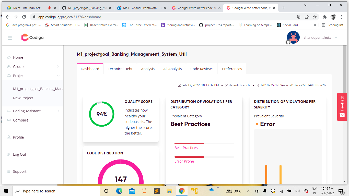This screenshot has width=349, height=196.
Task: Show hidden system tray icons
Action: coord(248,191)
